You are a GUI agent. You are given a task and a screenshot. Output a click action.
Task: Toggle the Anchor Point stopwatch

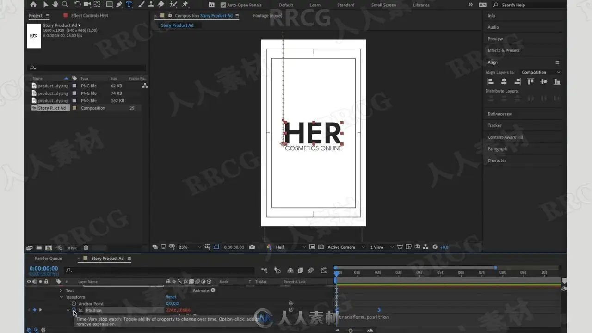(74, 304)
